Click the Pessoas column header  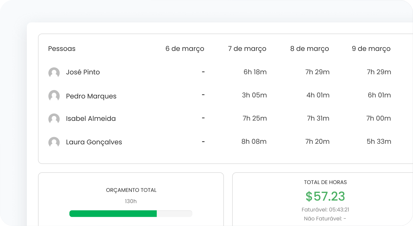62,49
